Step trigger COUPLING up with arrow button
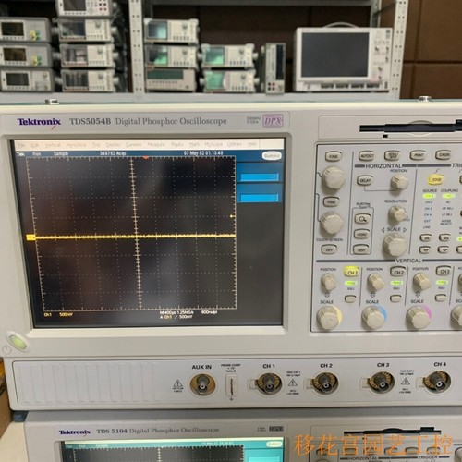 tap(444, 237)
